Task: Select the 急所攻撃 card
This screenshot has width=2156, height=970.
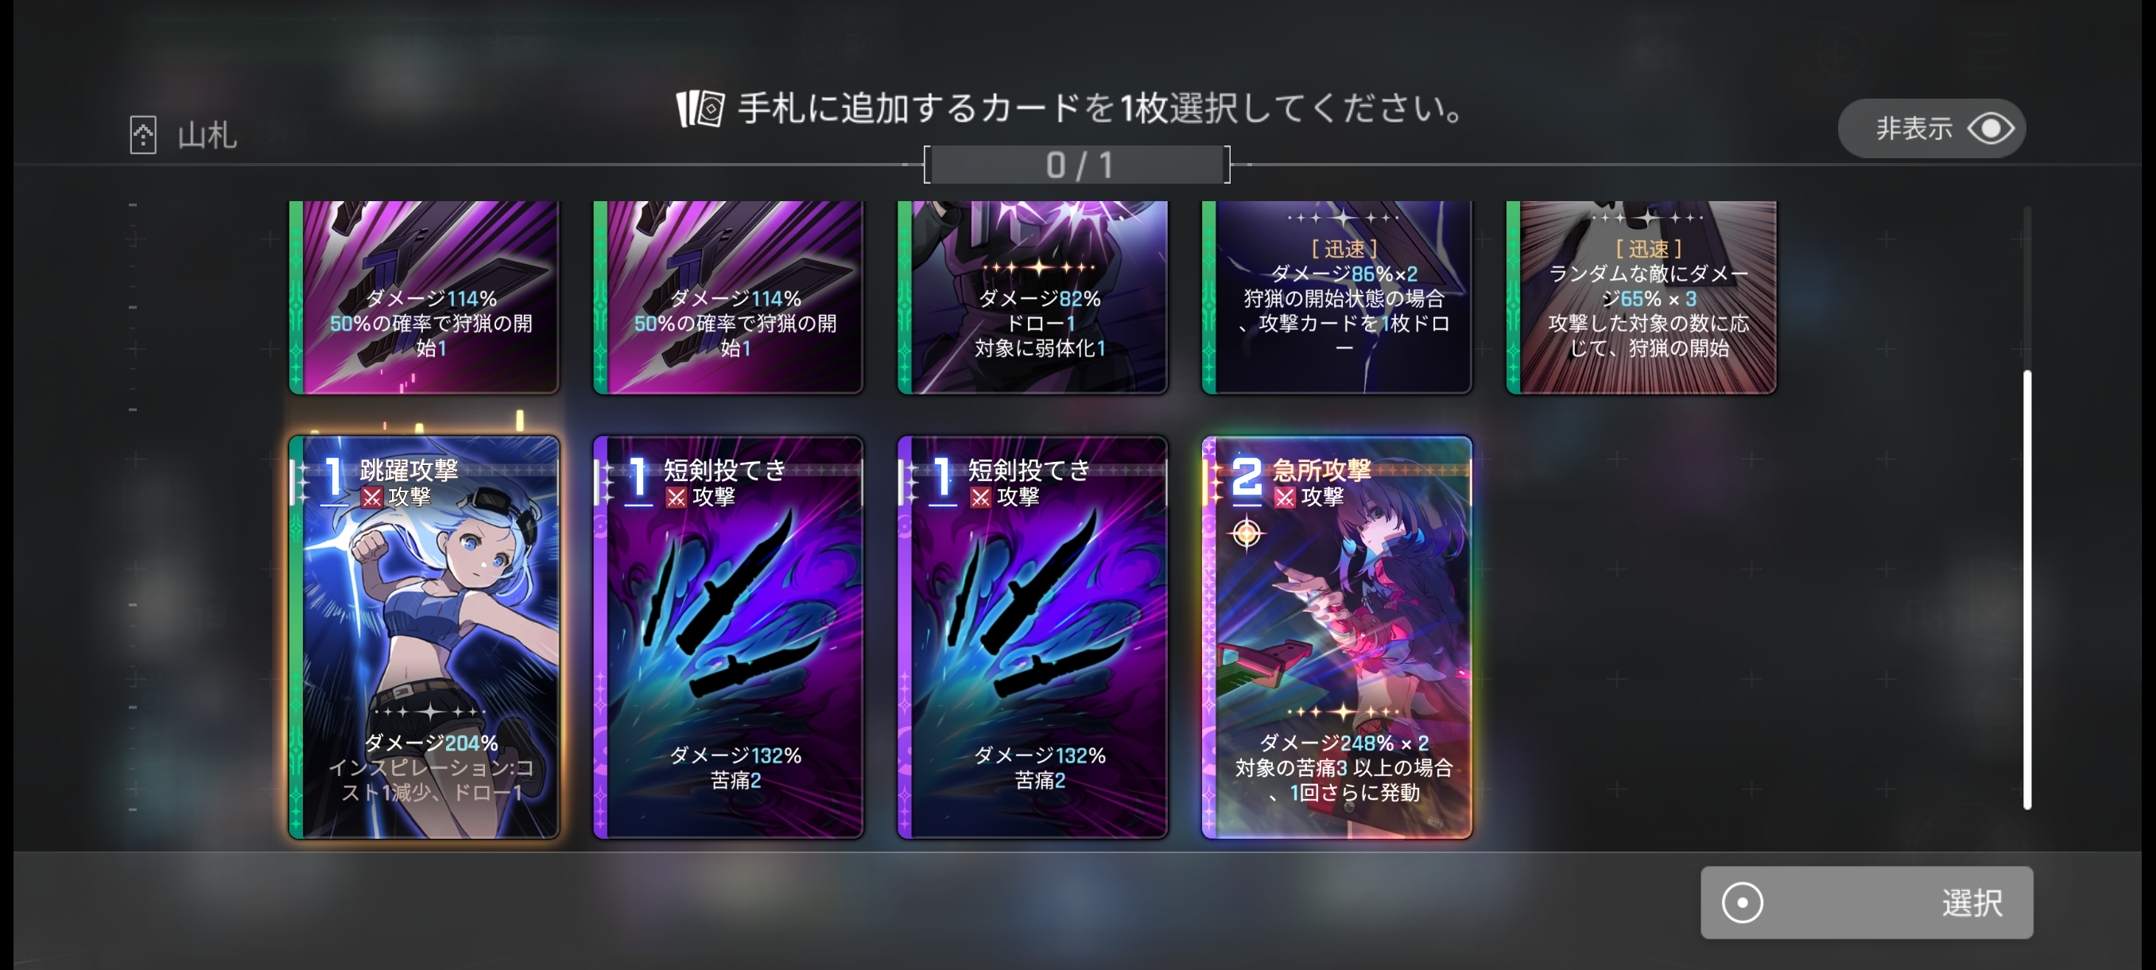Action: (1336, 636)
